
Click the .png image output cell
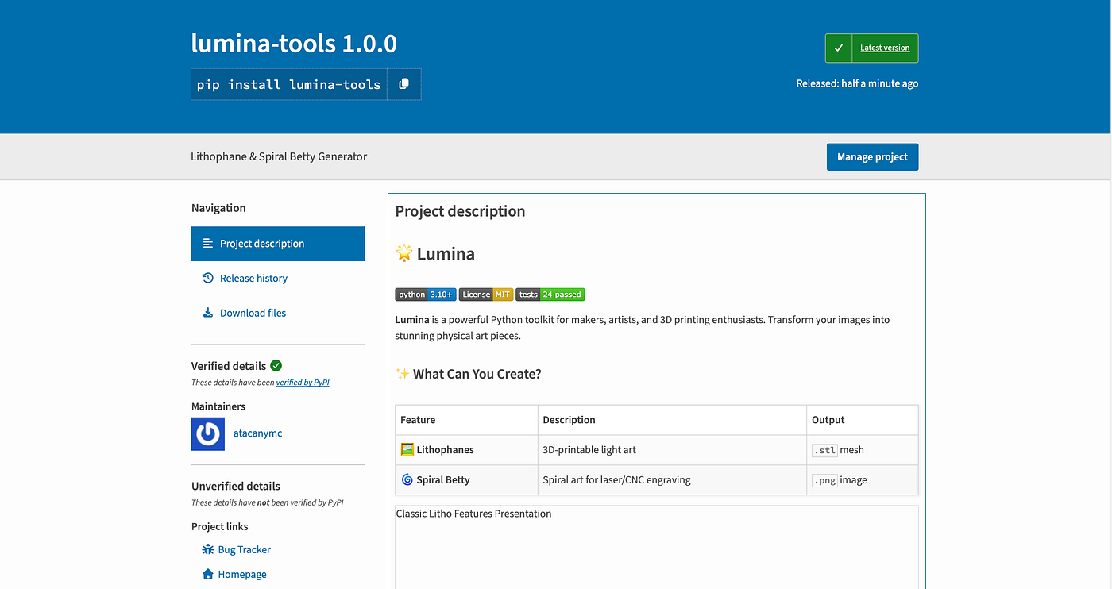[863, 480]
